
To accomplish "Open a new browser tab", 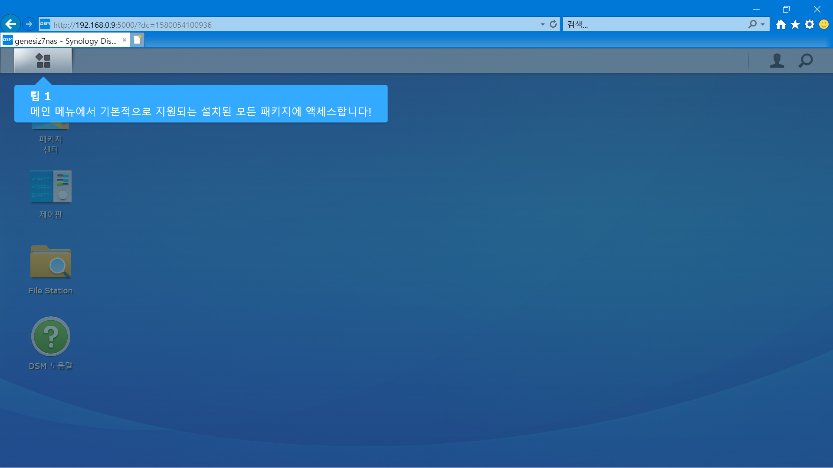I will point(138,40).
